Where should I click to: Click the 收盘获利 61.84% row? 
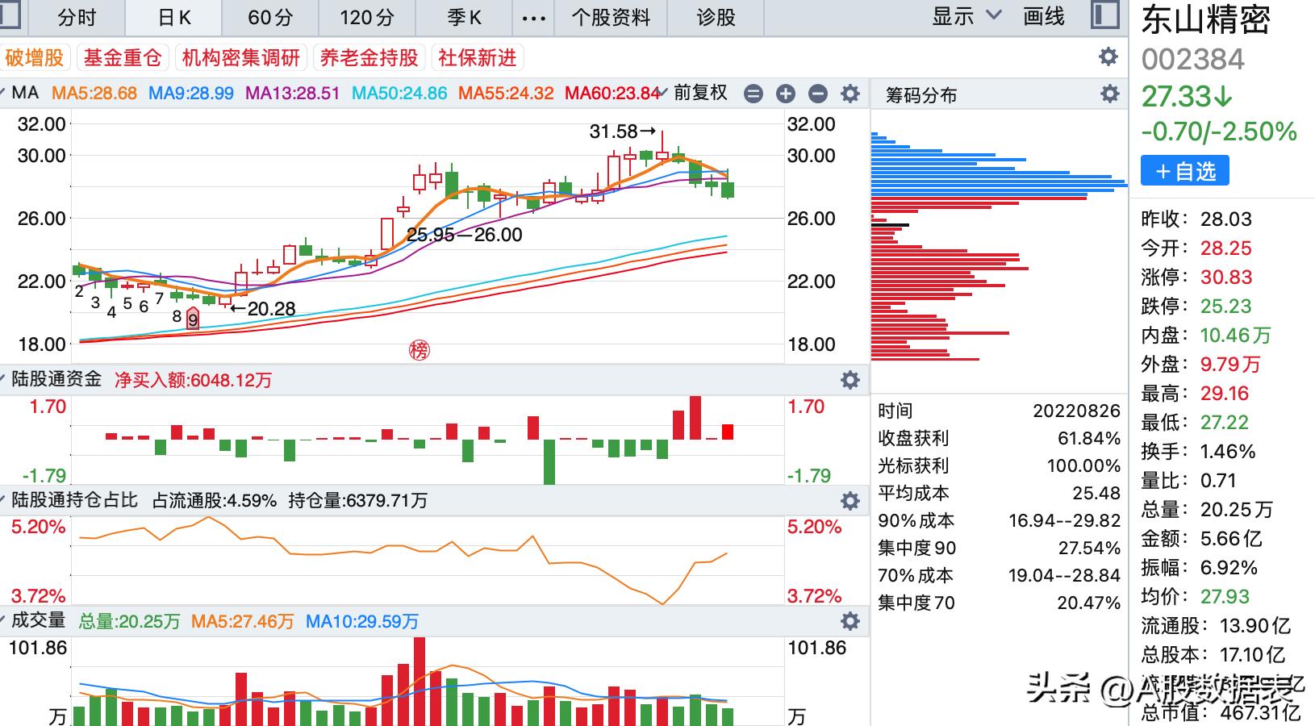999,438
